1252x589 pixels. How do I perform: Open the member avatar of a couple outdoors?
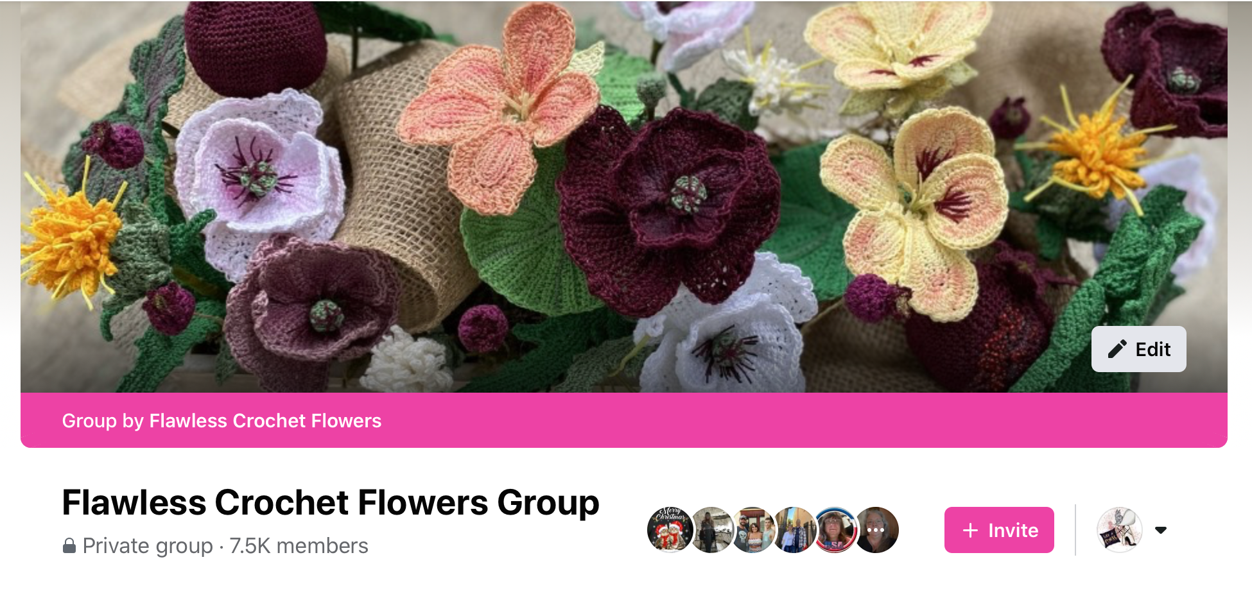[x=794, y=530]
